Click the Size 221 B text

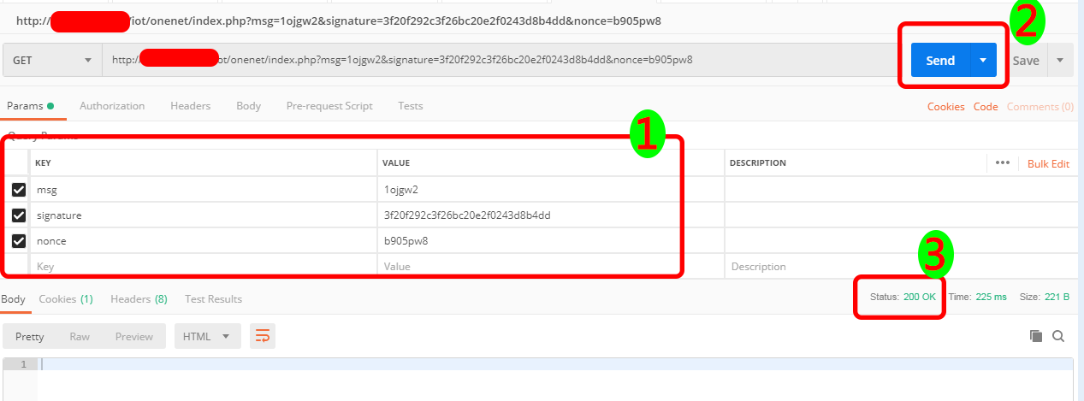1045,297
